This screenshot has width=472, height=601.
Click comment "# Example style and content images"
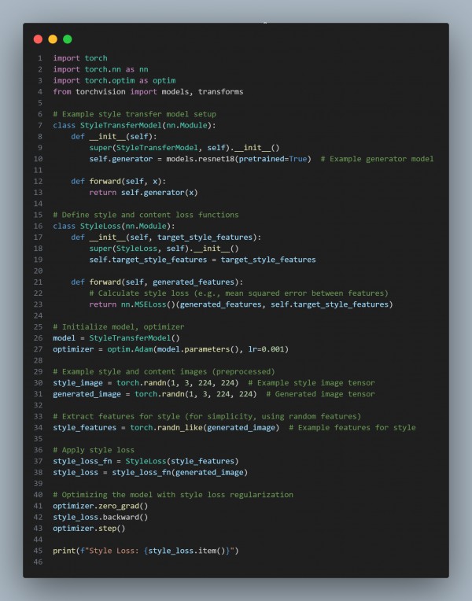tap(164, 371)
